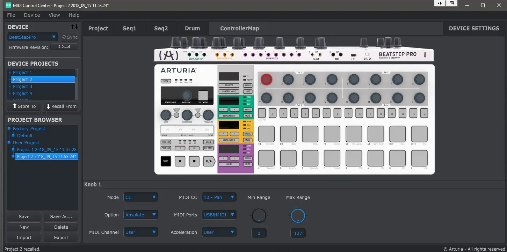This screenshot has height=252, width=507.
Task: Click the stop button on the device
Action: (194, 161)
